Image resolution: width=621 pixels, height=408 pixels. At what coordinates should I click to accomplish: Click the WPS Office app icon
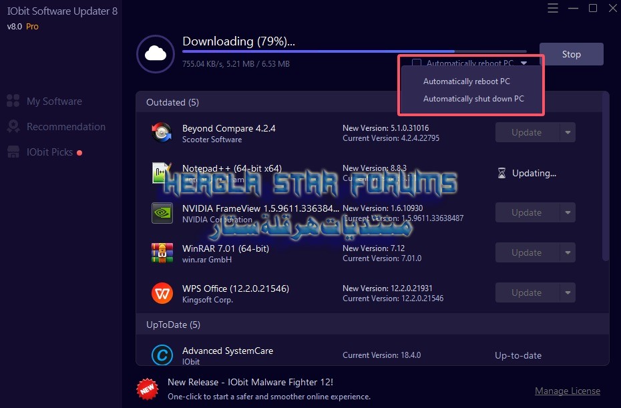tap(162, 293)
